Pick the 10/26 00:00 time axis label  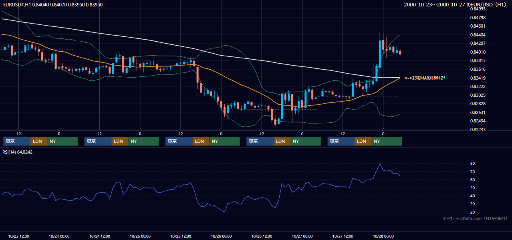221,236
